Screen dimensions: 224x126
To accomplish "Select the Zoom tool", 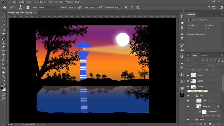I will click(x=3, y=77).
